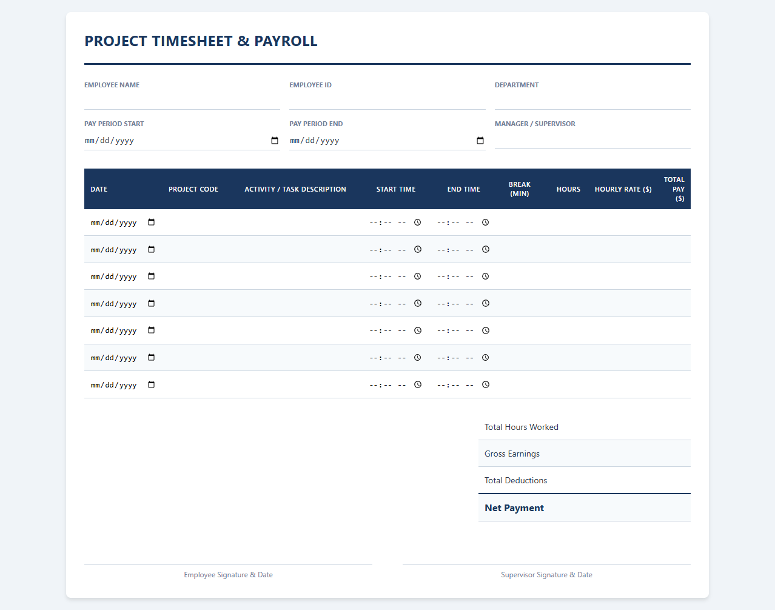Click the PROJECT CODE column header
Image resolution: width=775 pixels, height=610 pixels.
pos(193,189)
